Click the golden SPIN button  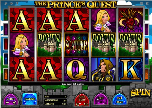[141, 93]
